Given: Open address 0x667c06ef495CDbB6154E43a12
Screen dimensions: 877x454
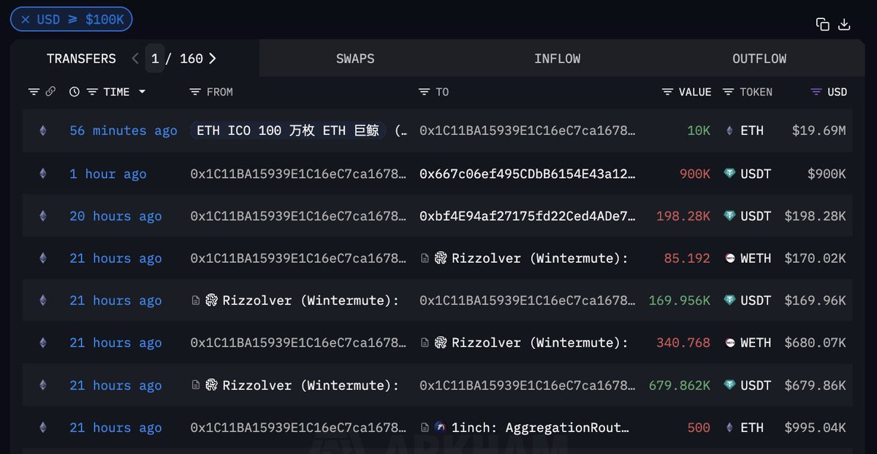Looking at the screenshot, I should tap(528, 174).
